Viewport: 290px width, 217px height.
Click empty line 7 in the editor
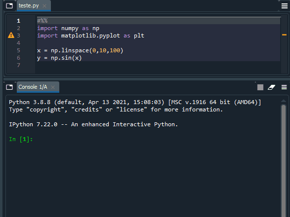click(x=159, y=65)
